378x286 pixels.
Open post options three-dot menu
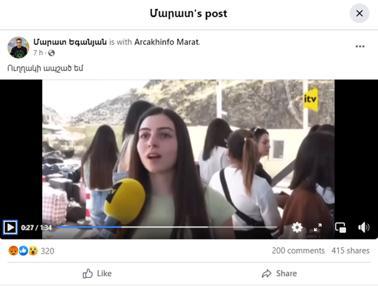[x=360, y=46]
